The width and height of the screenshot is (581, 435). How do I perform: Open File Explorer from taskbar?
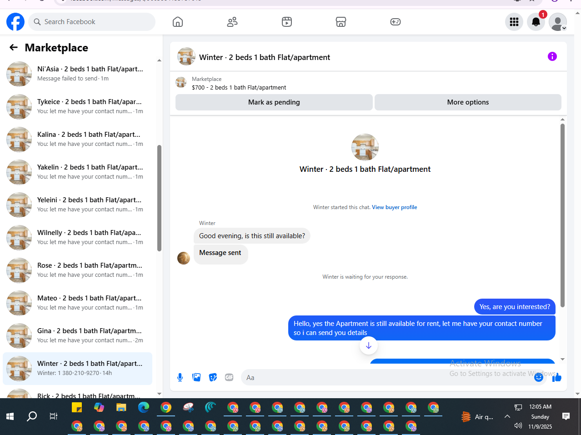(x=121, y=407)
